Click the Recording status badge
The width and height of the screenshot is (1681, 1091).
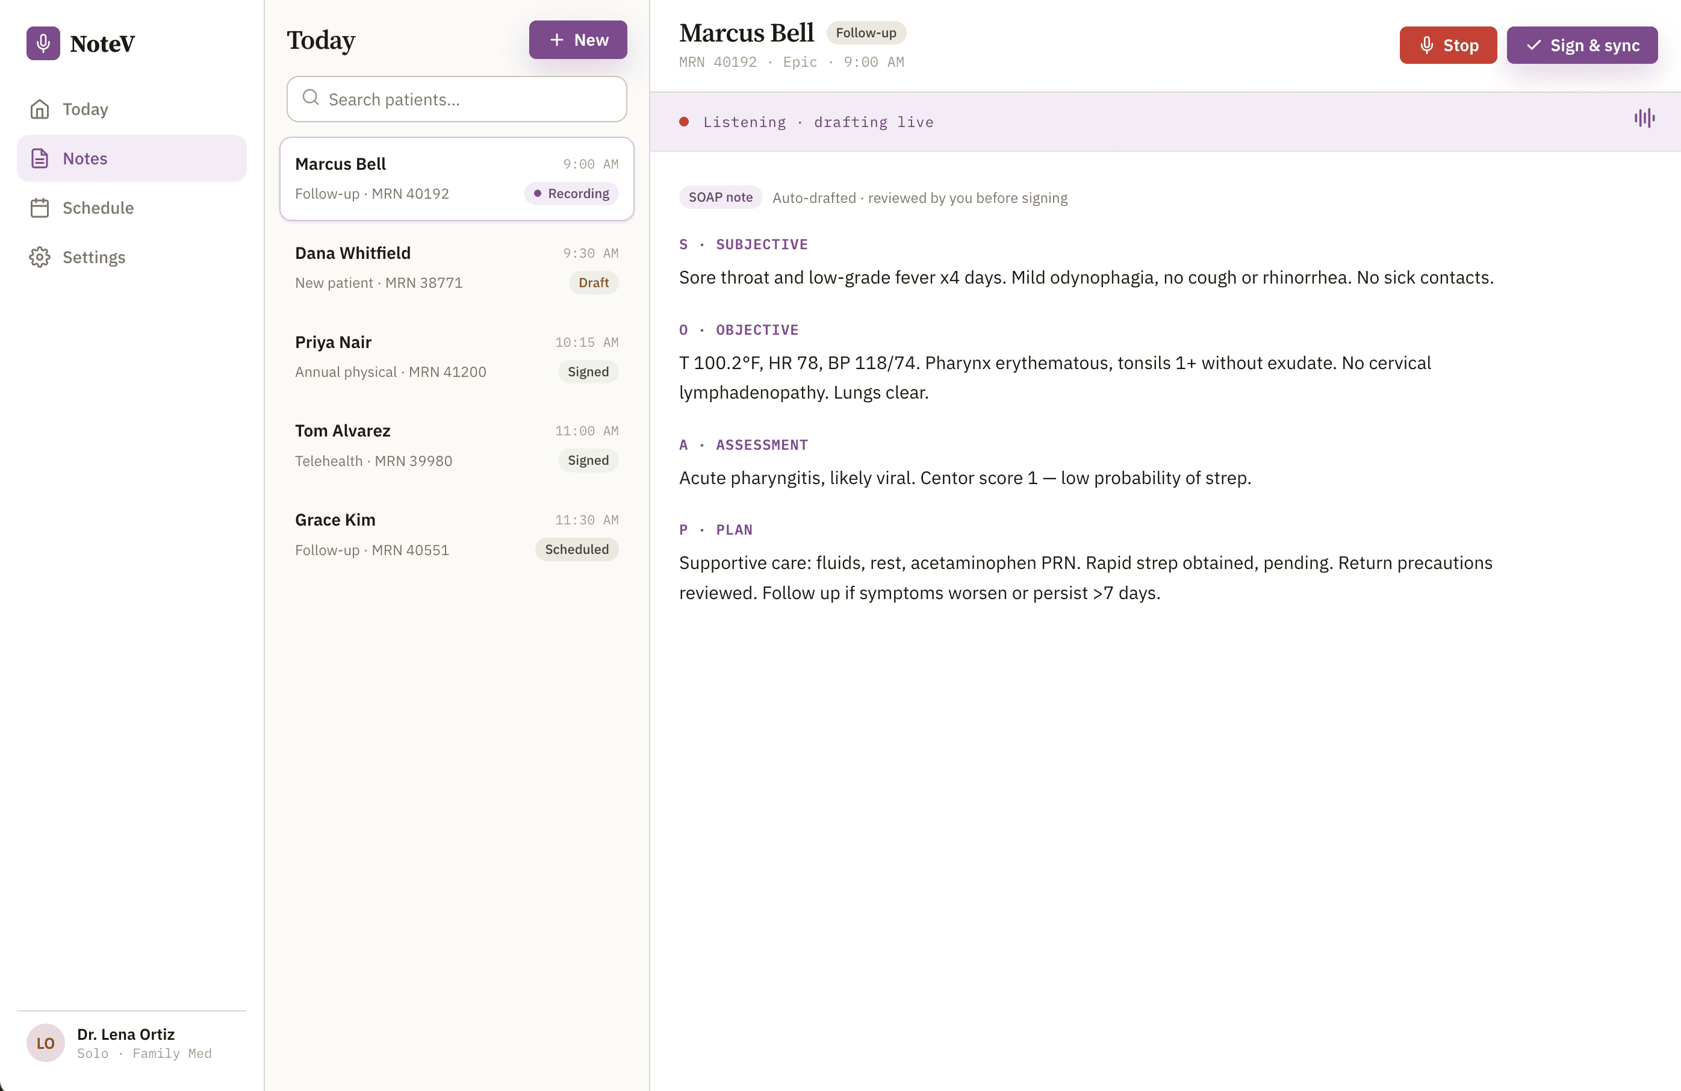pos(571,193)
